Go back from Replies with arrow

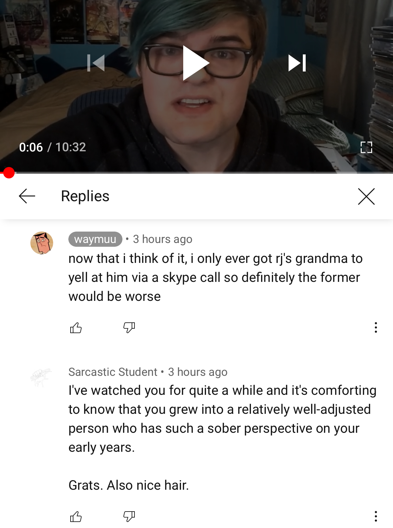pyautogui.click(x=27, y=196)
